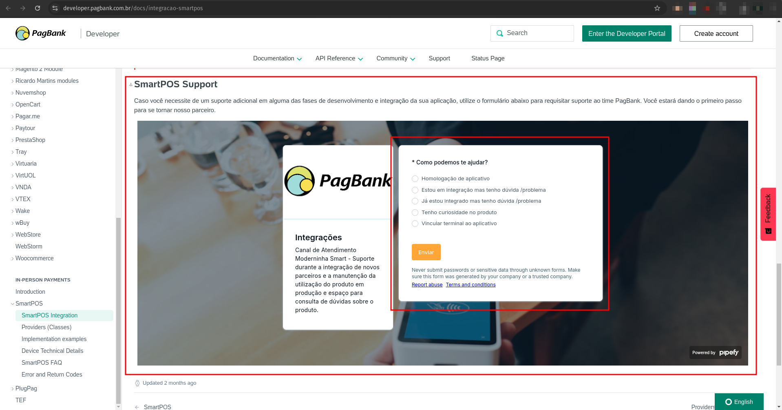Choose Tenho curiosidade no produto option
This screenshot has width=782, height=410.
(x=415, y=213)
